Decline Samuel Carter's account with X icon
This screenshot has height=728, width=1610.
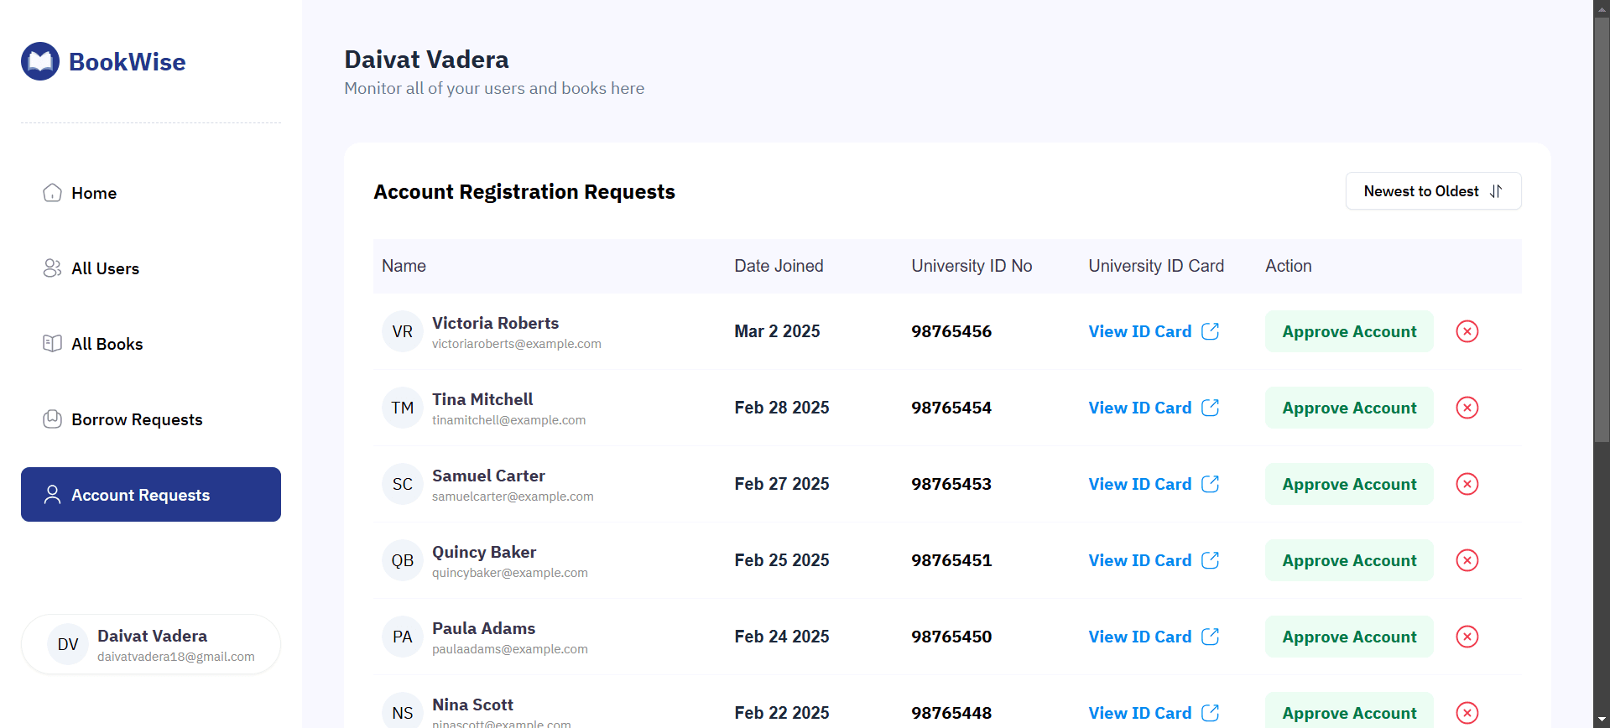point(1467,484)
